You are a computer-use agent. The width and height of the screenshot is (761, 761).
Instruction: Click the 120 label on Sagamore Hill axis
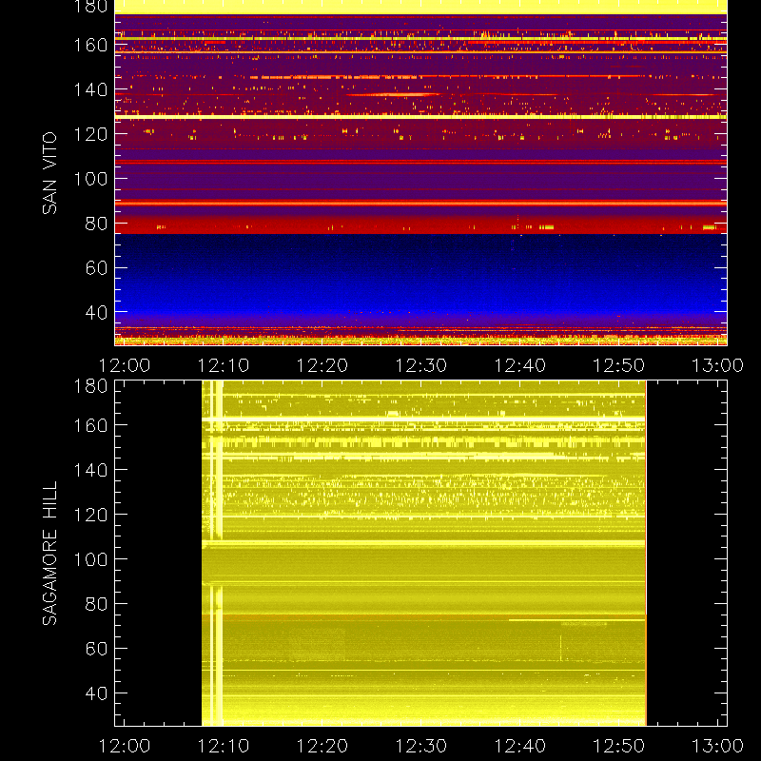click(x=90, y=515)
